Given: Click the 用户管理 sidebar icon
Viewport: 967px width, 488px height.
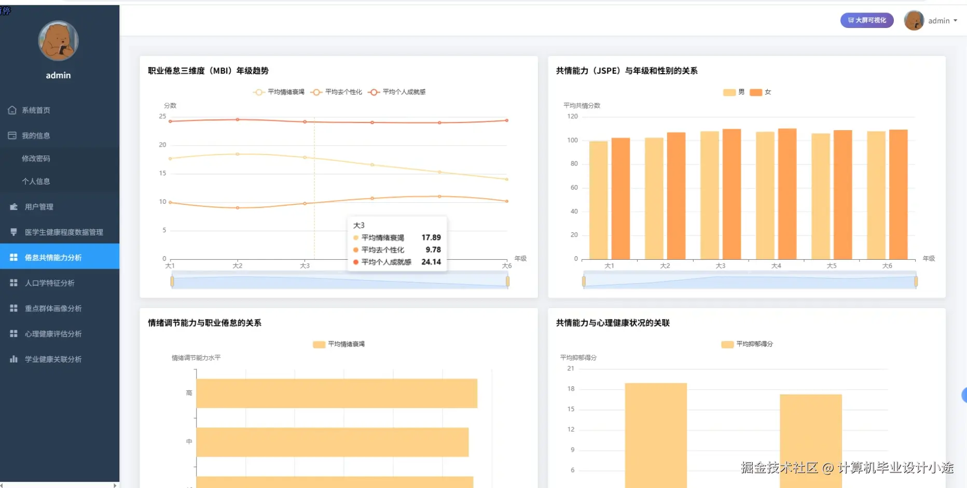Looking at the screenshot, I should tap(14, 206).
